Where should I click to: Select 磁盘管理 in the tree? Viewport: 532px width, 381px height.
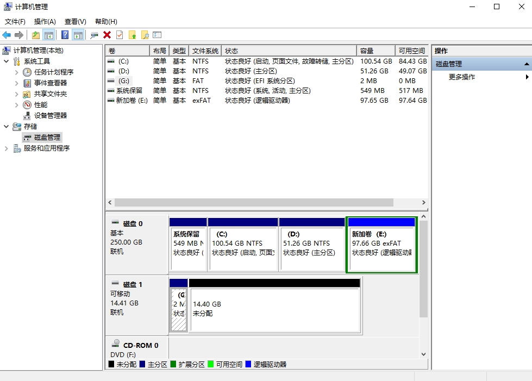(47, 137)
